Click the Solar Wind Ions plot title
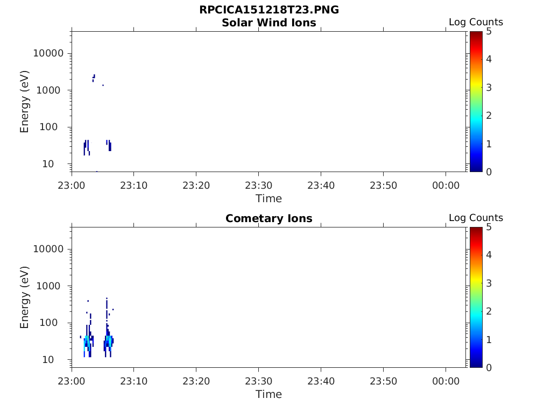Viewport: 551px width, 413px height. pos(269,23)
